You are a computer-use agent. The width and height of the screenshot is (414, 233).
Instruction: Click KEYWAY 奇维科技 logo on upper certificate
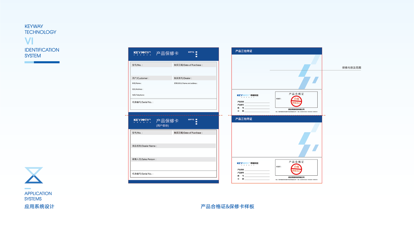248,96
